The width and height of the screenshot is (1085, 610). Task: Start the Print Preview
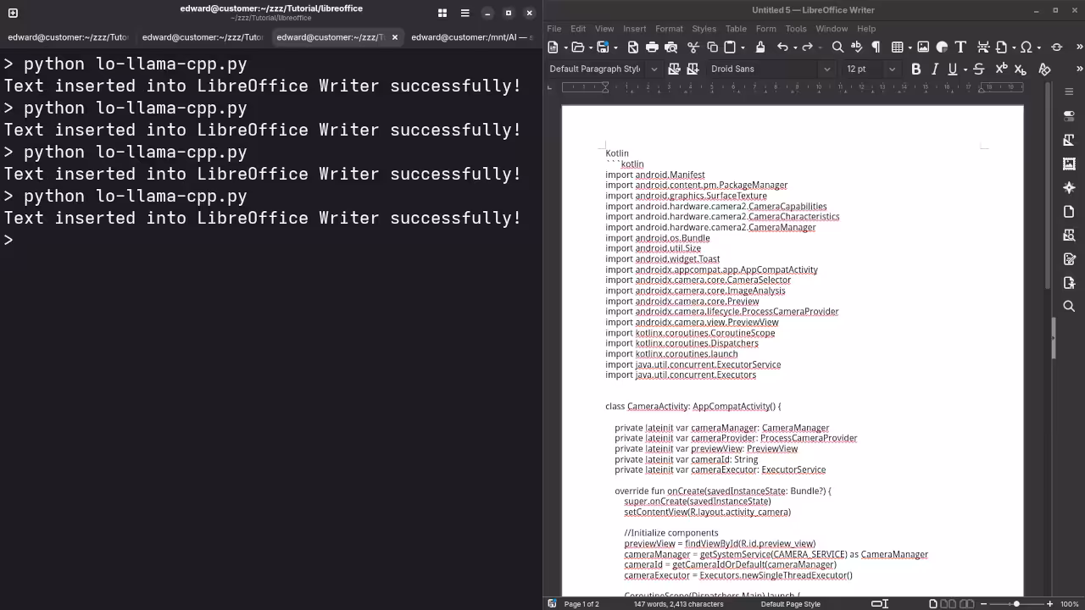(671, 47)
